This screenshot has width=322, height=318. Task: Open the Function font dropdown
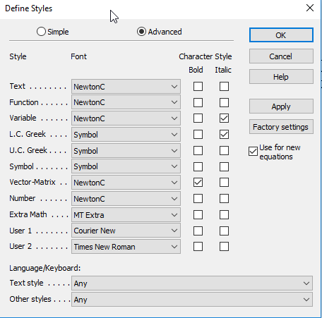(x=126, y=102)
